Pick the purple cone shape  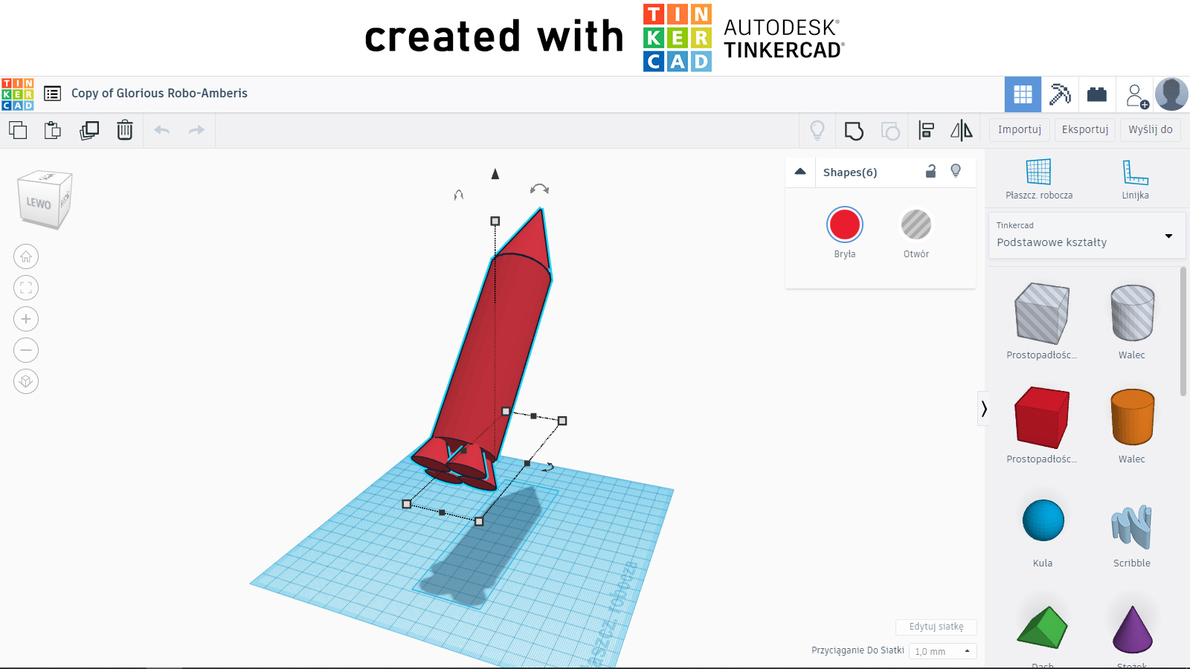coord(1132,629)
